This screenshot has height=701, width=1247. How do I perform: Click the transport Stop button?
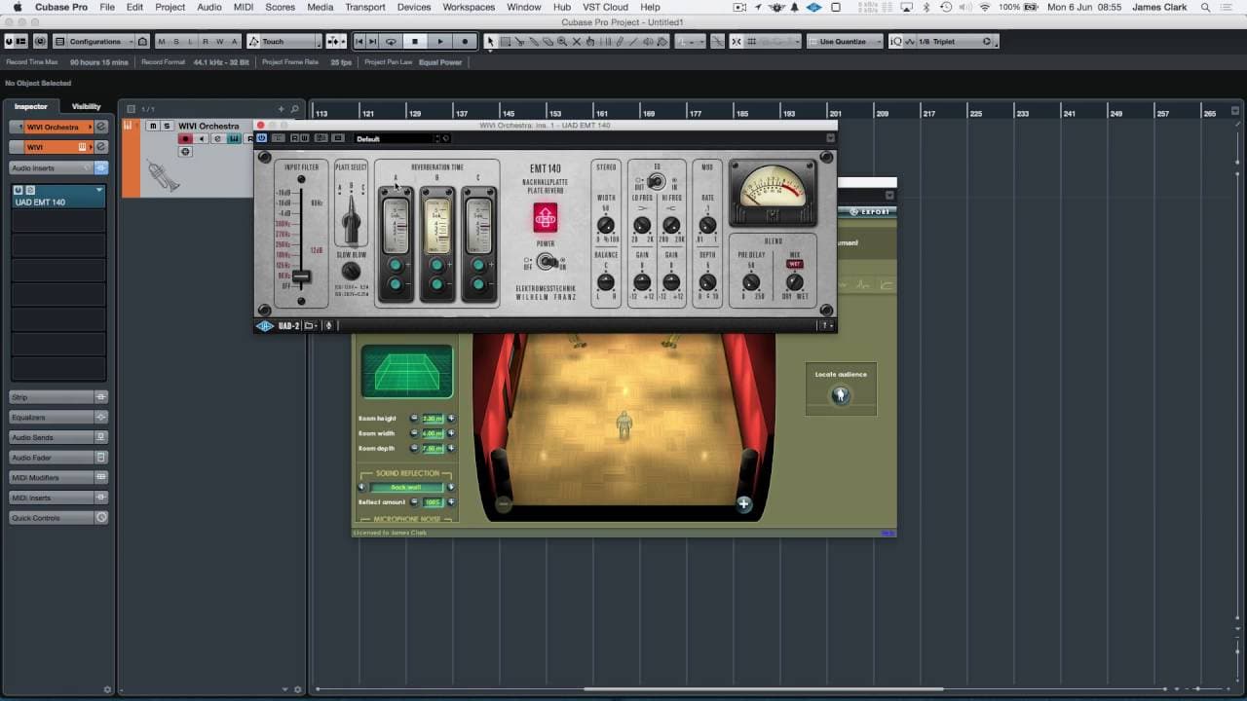(415, 42)
